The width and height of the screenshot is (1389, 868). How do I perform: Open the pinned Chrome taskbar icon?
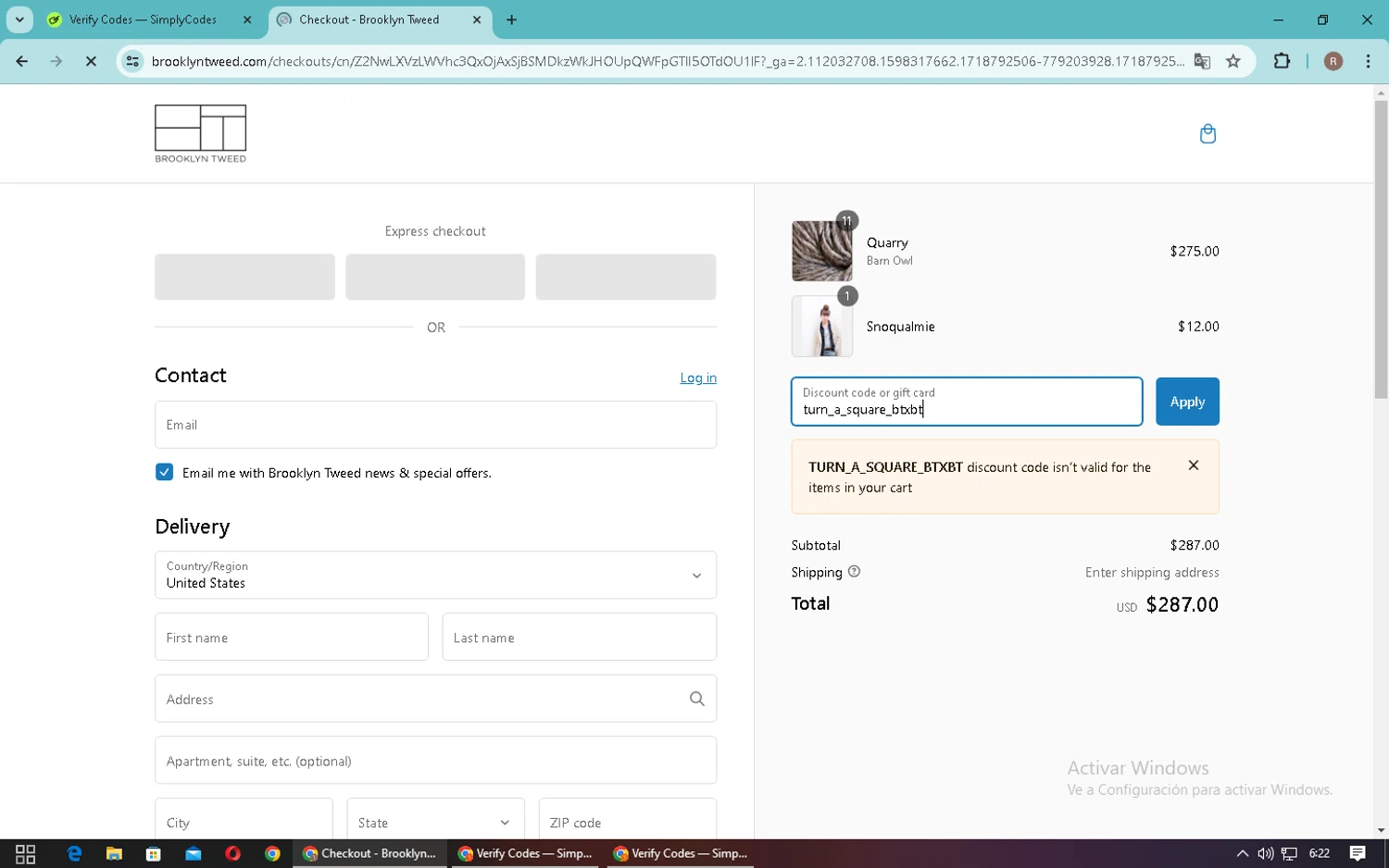[x=272, y=853]
